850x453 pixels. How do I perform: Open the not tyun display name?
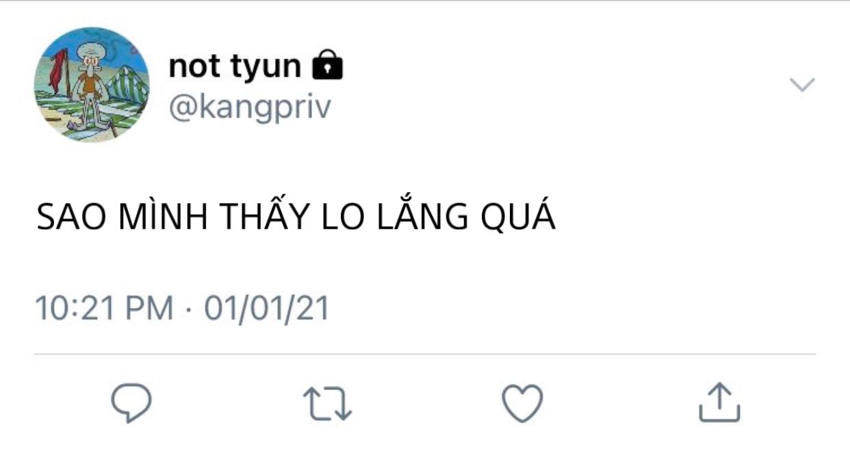point(234,66)
